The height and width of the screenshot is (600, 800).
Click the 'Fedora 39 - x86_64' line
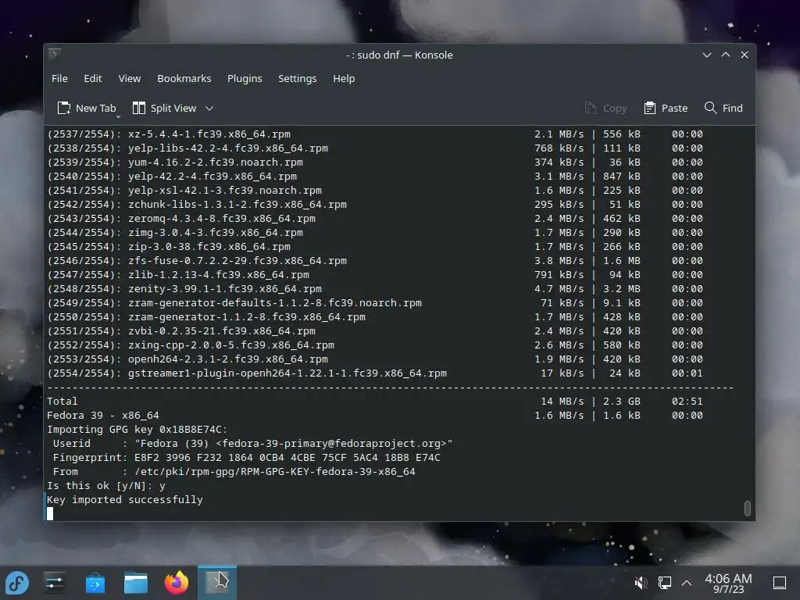point(375,416)
